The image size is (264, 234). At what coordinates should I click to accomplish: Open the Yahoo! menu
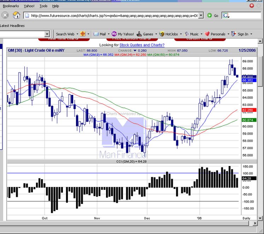pos(29,6)
